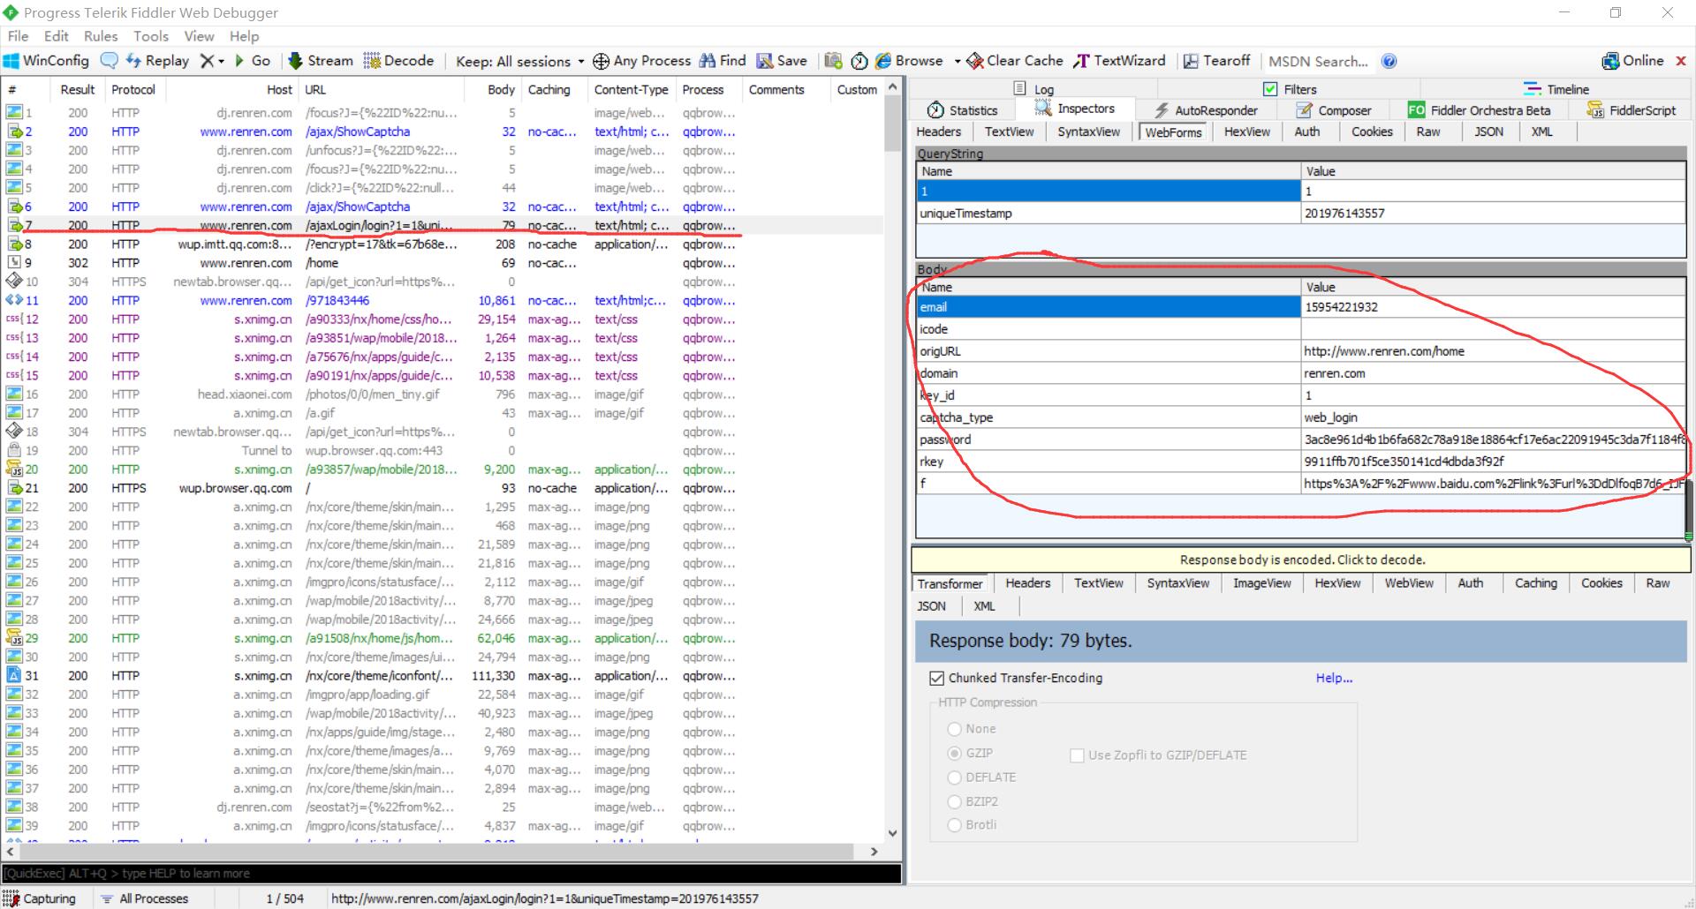Select None compression radio button

pos(954,729)
